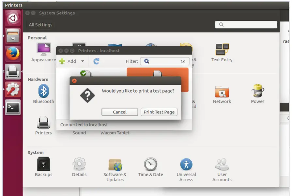292x196 pixels.
Task: Launch Firefox from the launcher
Action: click(x=13, y=53)
